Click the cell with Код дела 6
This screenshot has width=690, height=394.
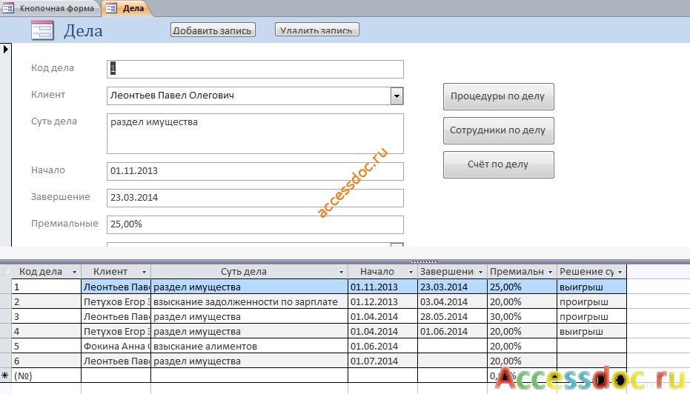[x=46, y=361]
